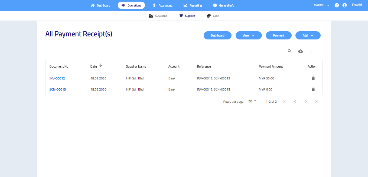Delete the SCN-00013 receipt with trash icon
Image resolution: width=368 pixels, height=177 pixels.
313,89
